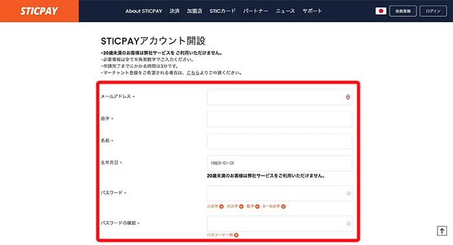453x245 pixels.
Task: Open the サポート menu
Action: pos(312,11)
